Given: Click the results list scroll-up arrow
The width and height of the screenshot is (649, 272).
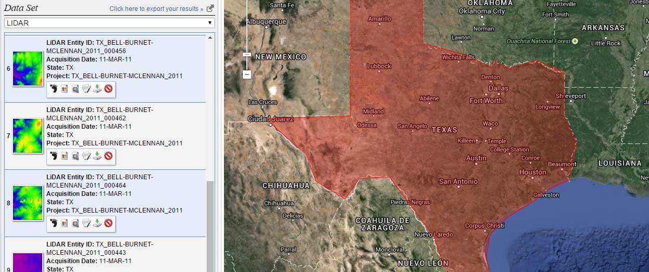Looking at the screenshot, I should [210, 38].
